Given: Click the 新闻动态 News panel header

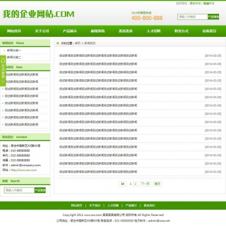Looking at the screenshot, I should (25, 43).
